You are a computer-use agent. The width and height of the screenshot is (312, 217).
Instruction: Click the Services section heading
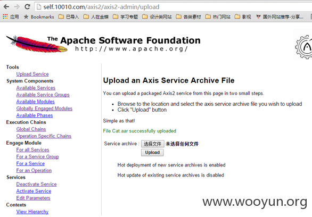(x=16, y=177)
